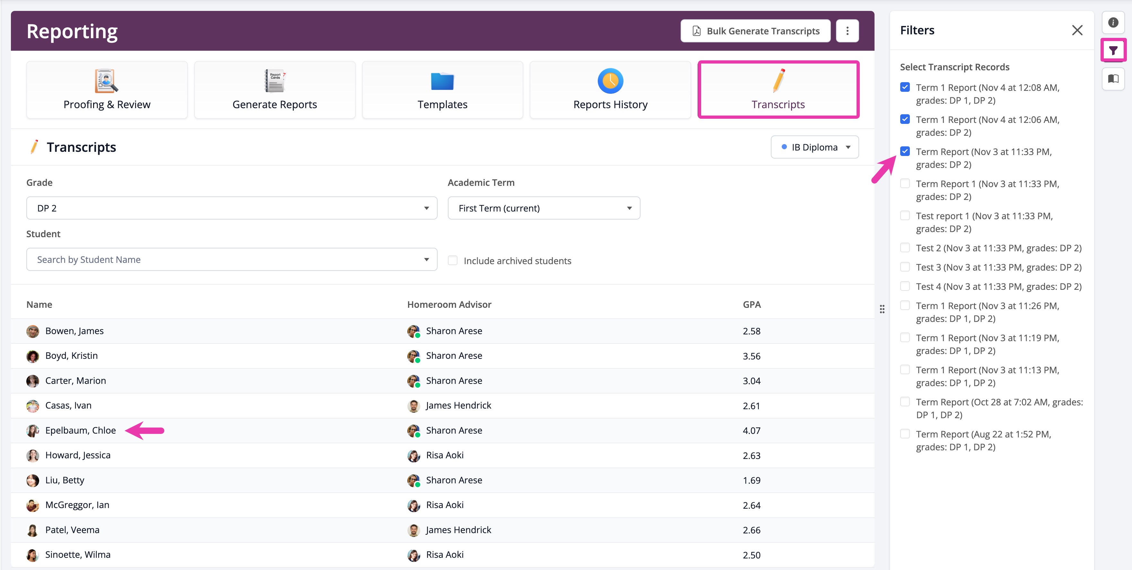Click the Bulk Generate Transcripts button

(755, 30)
